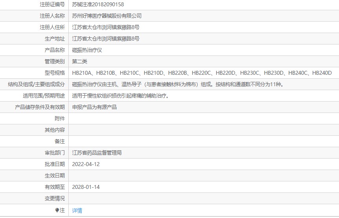The image size is (339, 218).
Task: Click the 变更情况 label
Action: coord(55,198)
